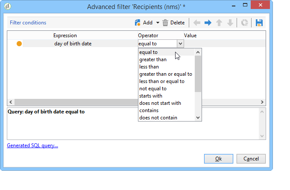Open the Add button dropdown arrow
Image resolution: width=290 pixels, height=190 pixels.
coord(157,23)
